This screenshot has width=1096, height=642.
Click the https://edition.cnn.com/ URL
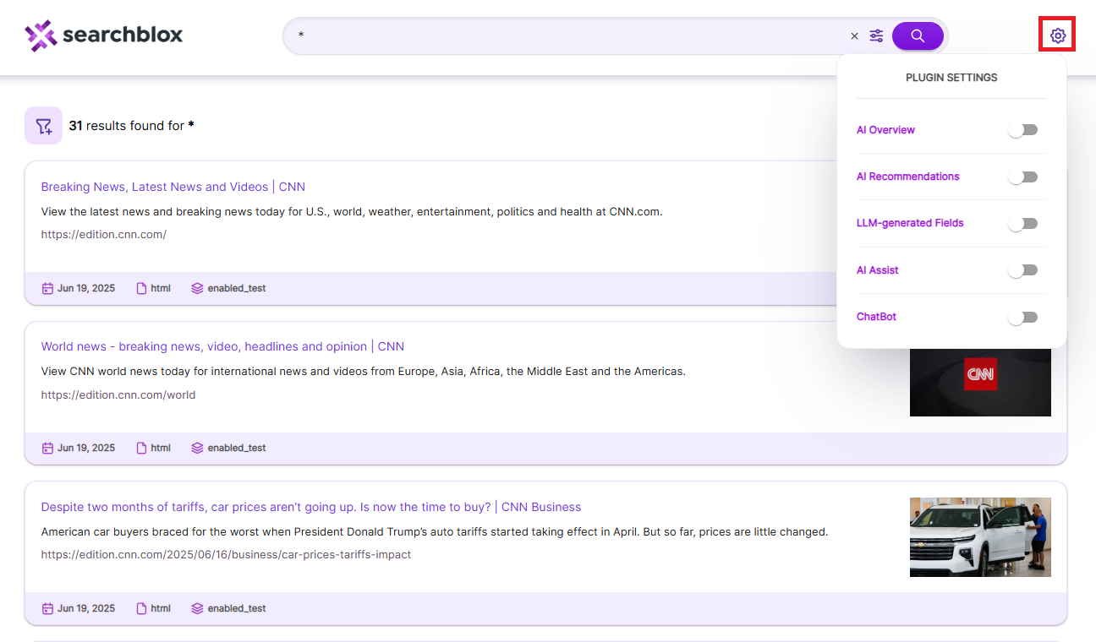[x=104, y=234]
